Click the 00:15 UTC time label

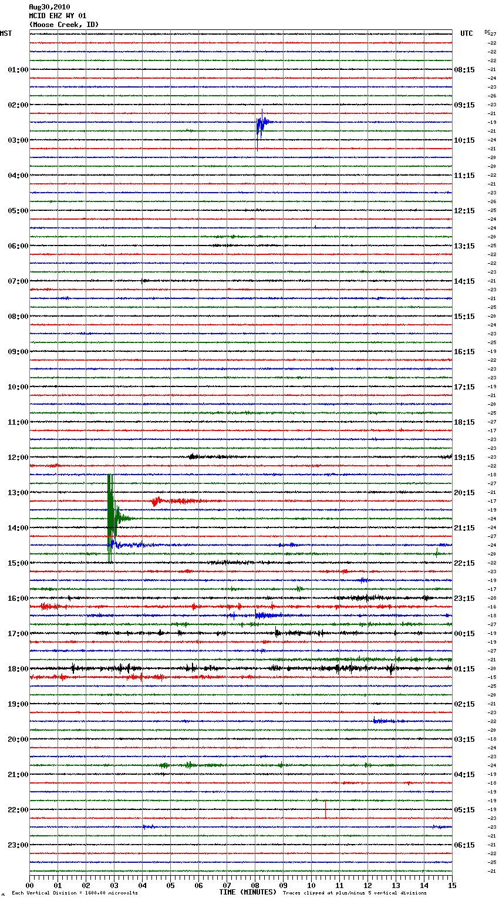tap(464, 633)
